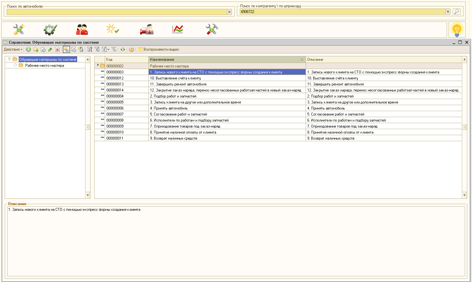
Task: Click the Воспроизвести видео button
Action: 158,49
